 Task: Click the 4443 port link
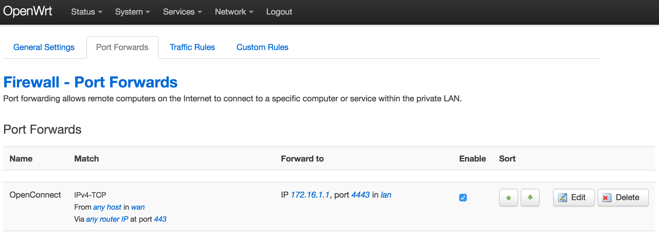coord(360,195)
